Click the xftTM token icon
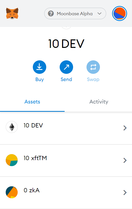132x209 pixels. 12,160
